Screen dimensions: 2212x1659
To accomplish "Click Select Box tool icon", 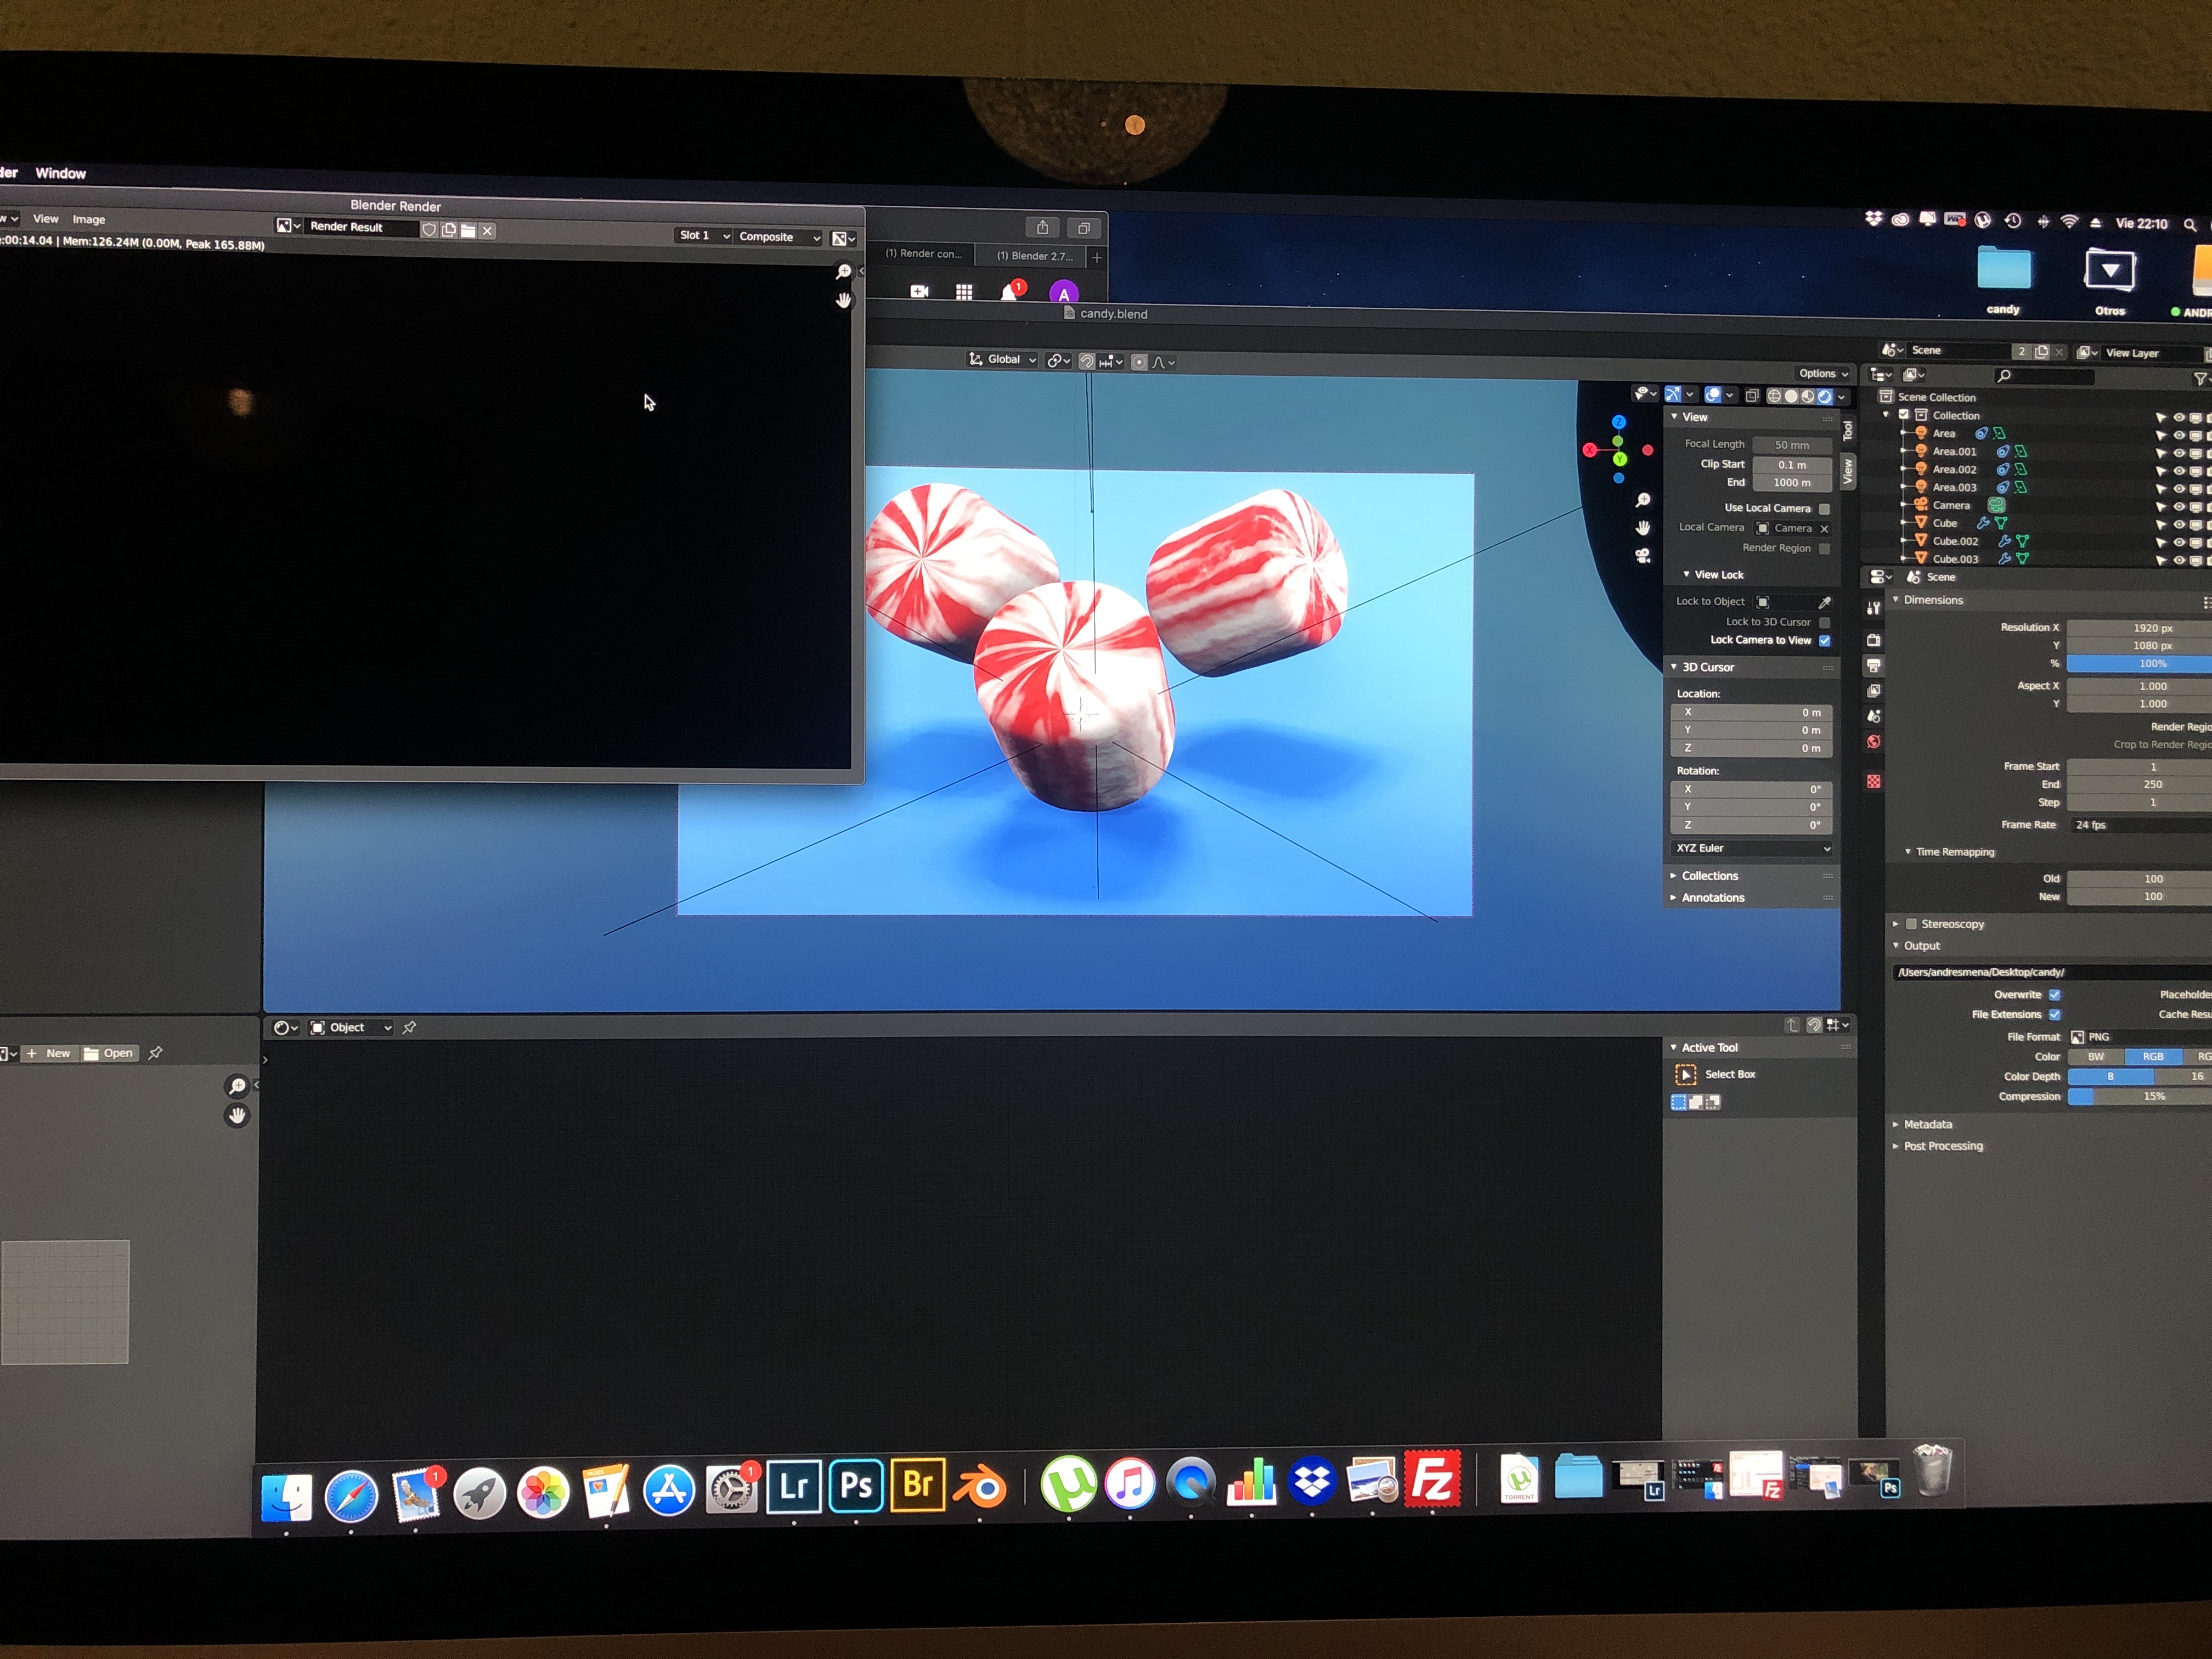I will click(x=1686, y=1074).
